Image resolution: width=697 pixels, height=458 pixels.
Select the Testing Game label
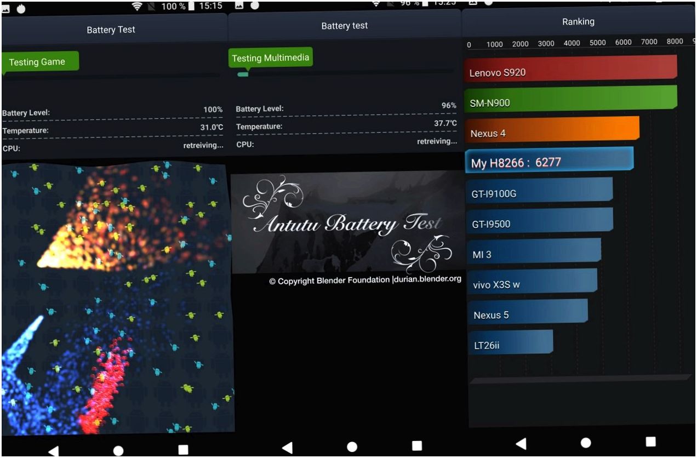click(40, 62)
